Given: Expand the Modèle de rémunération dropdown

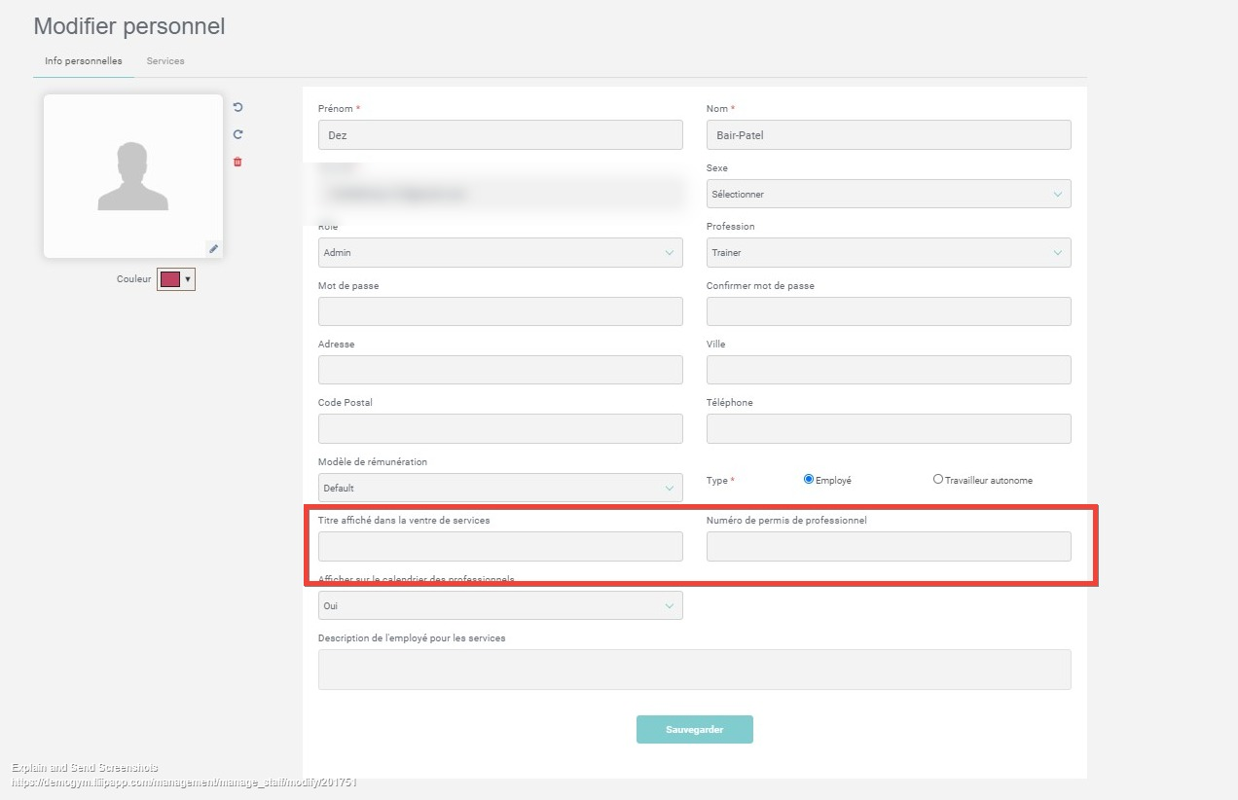Looking at the screenshot, I should pos(499,488).
